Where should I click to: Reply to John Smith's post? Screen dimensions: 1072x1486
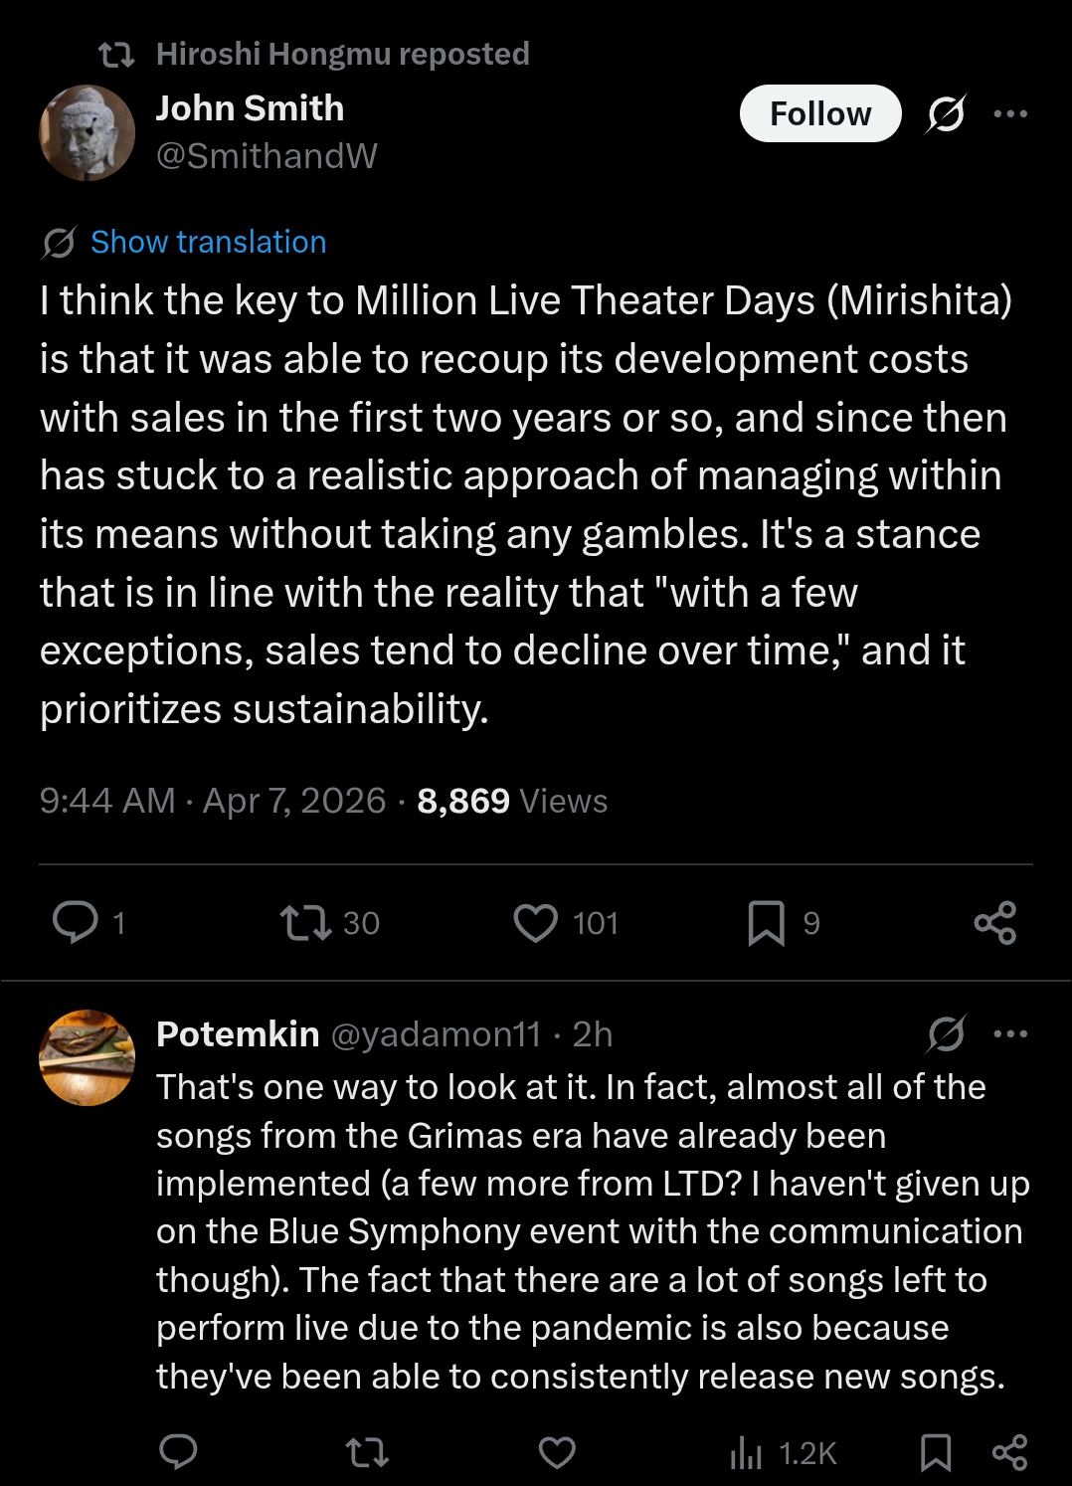pyautogui.click(x=76, y=922)
